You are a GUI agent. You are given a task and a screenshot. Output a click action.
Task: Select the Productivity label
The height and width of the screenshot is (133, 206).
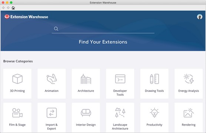point(154,125)
